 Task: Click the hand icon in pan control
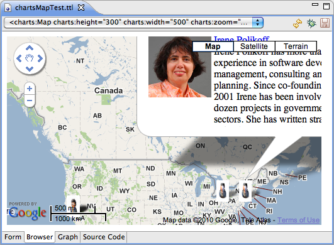coord(30,58)
